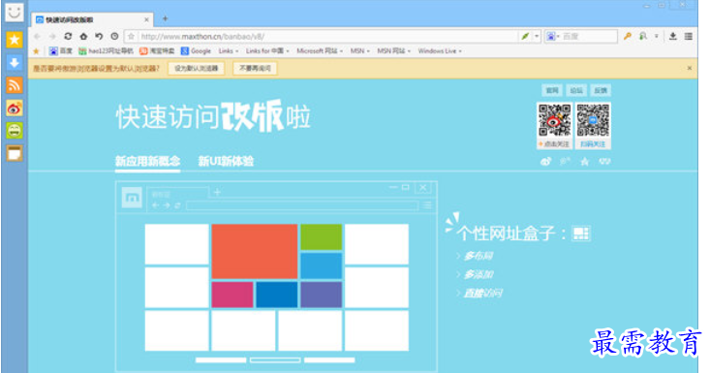Switch to the 新应用新概念 page tab
The image size is (710, 373).
point(147,161)
